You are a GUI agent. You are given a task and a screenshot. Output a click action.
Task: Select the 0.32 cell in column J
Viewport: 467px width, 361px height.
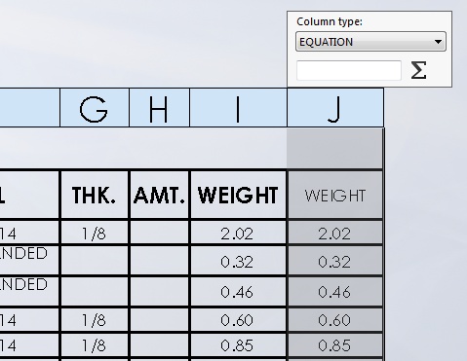tap(335, 261)
